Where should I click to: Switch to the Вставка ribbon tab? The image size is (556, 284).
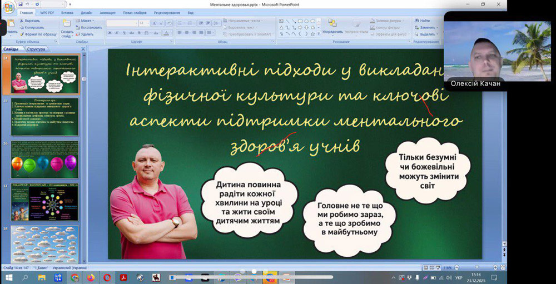pyautogui.click(x=67, y=12)
